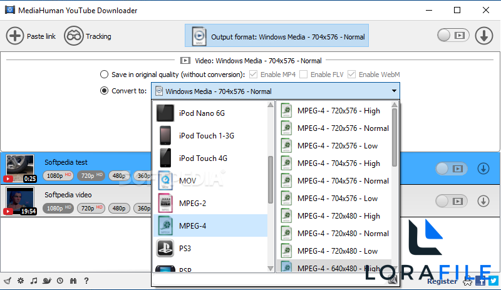
Task: Click the Start all downloads arrow icon
Action: 483,36
